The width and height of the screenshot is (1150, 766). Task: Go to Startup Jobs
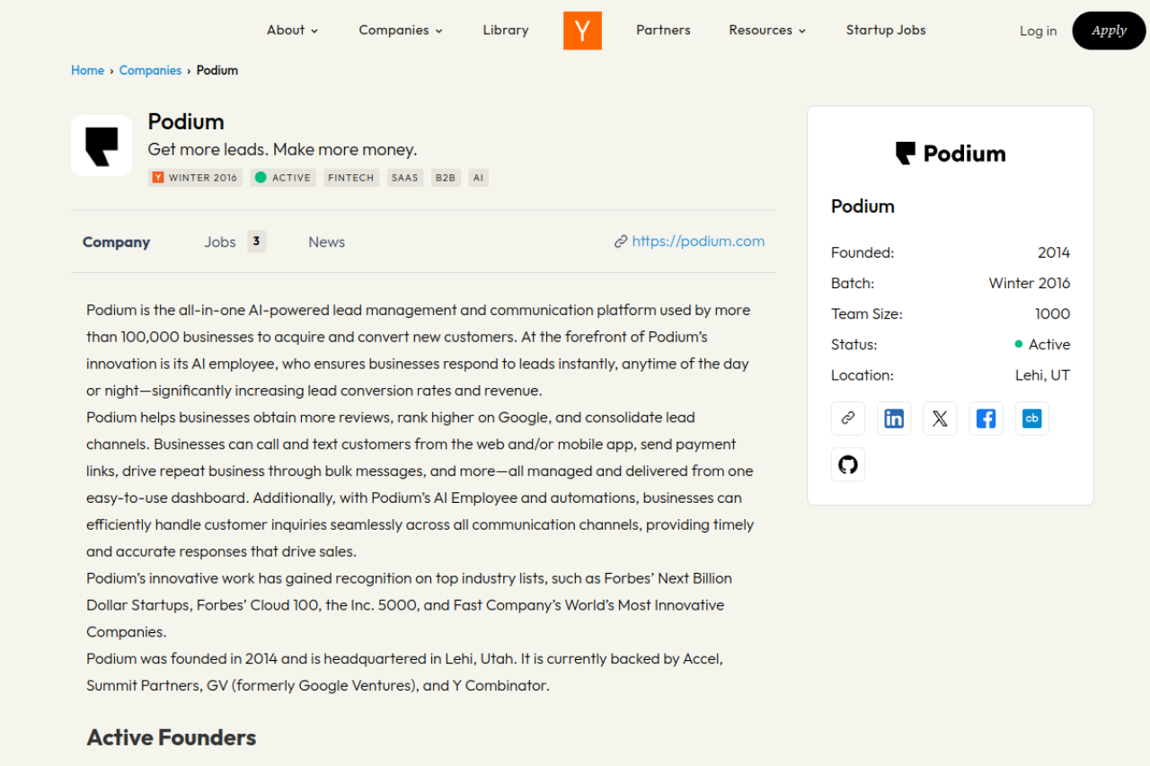tap(886, 31)
